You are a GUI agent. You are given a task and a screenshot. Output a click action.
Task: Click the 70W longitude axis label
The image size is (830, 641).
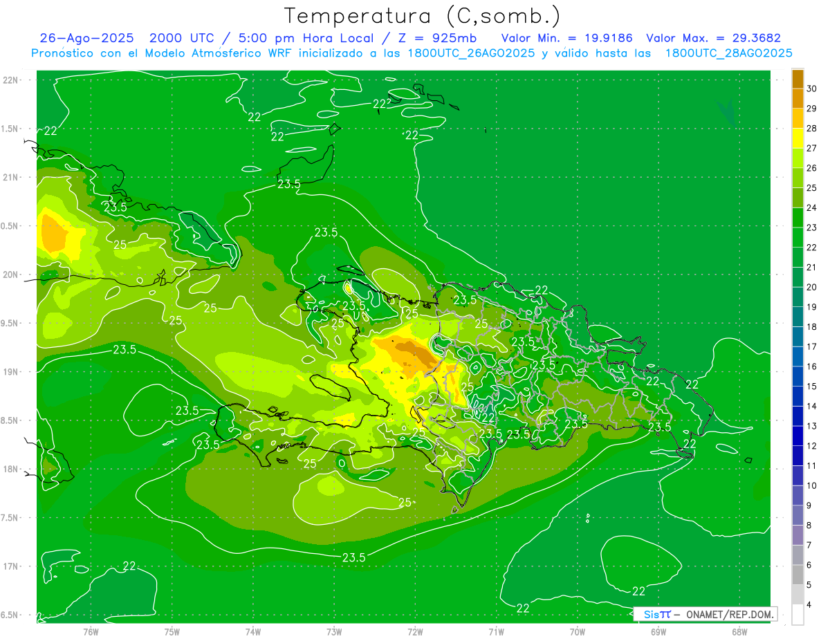coord(577,631)
